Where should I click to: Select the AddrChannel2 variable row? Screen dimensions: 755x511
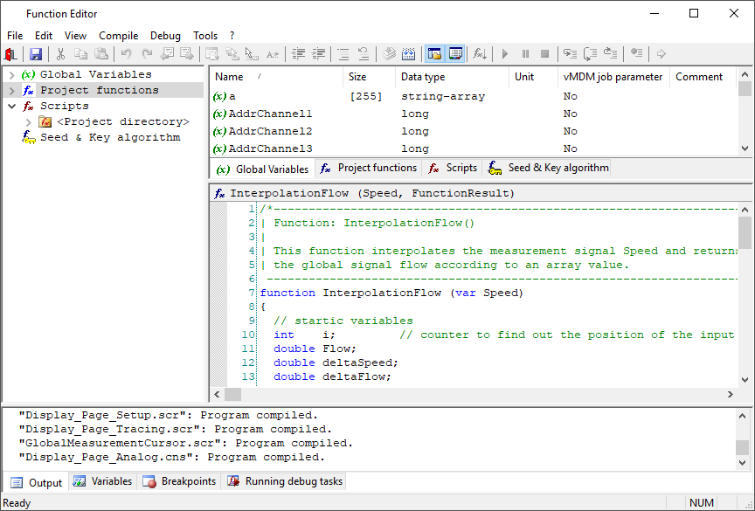474,131
